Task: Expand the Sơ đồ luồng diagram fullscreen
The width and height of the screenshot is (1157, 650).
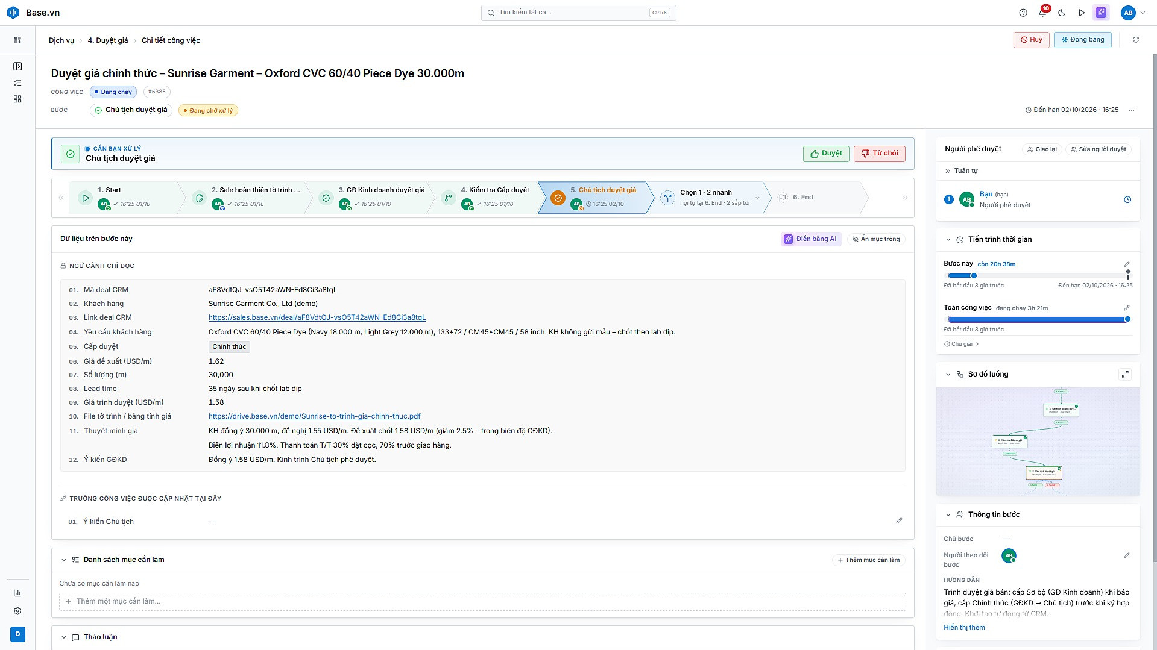Action: pos(1125,374)
